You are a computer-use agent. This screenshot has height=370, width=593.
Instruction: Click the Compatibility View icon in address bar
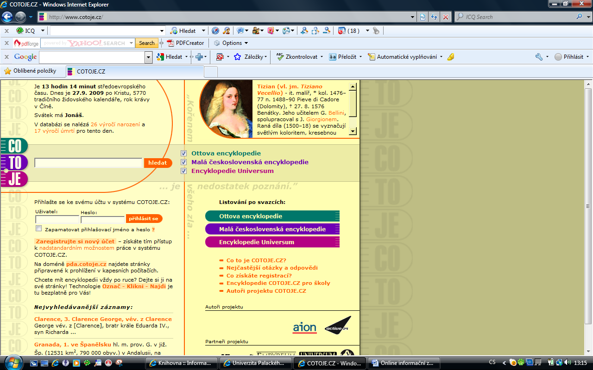click(x=423, y=17)
